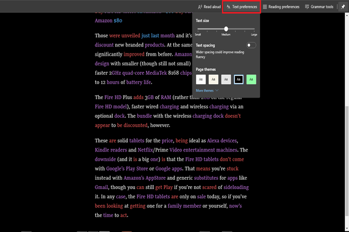Click the words 'Google apps'
This screenshot has height=232, width=349.
pos(169,169)
